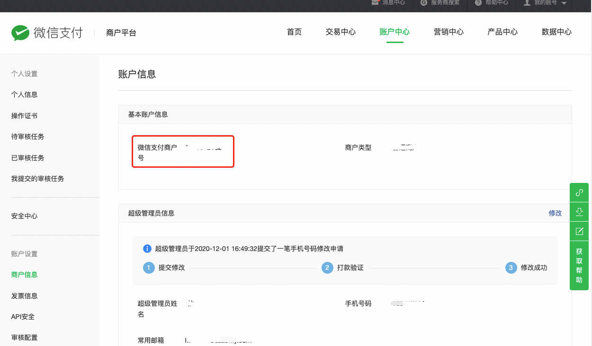Click the 提交修改 step label
Screen dimensions: 592x346
(x=172, y=268)
